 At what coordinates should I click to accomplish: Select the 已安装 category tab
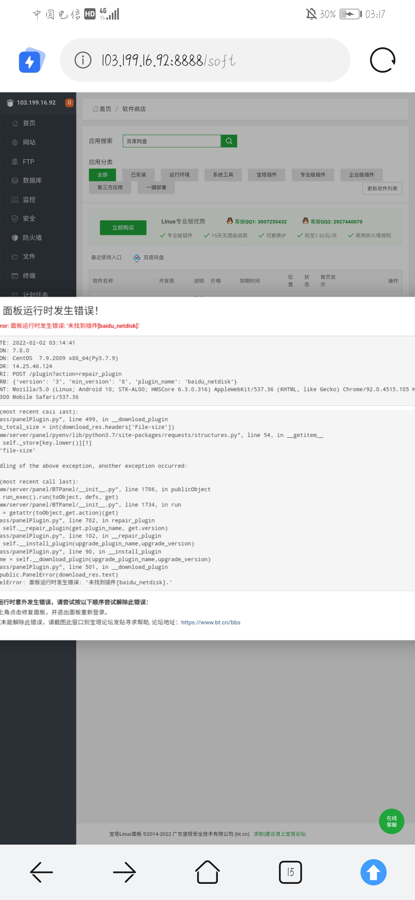[x=138, y=175]
